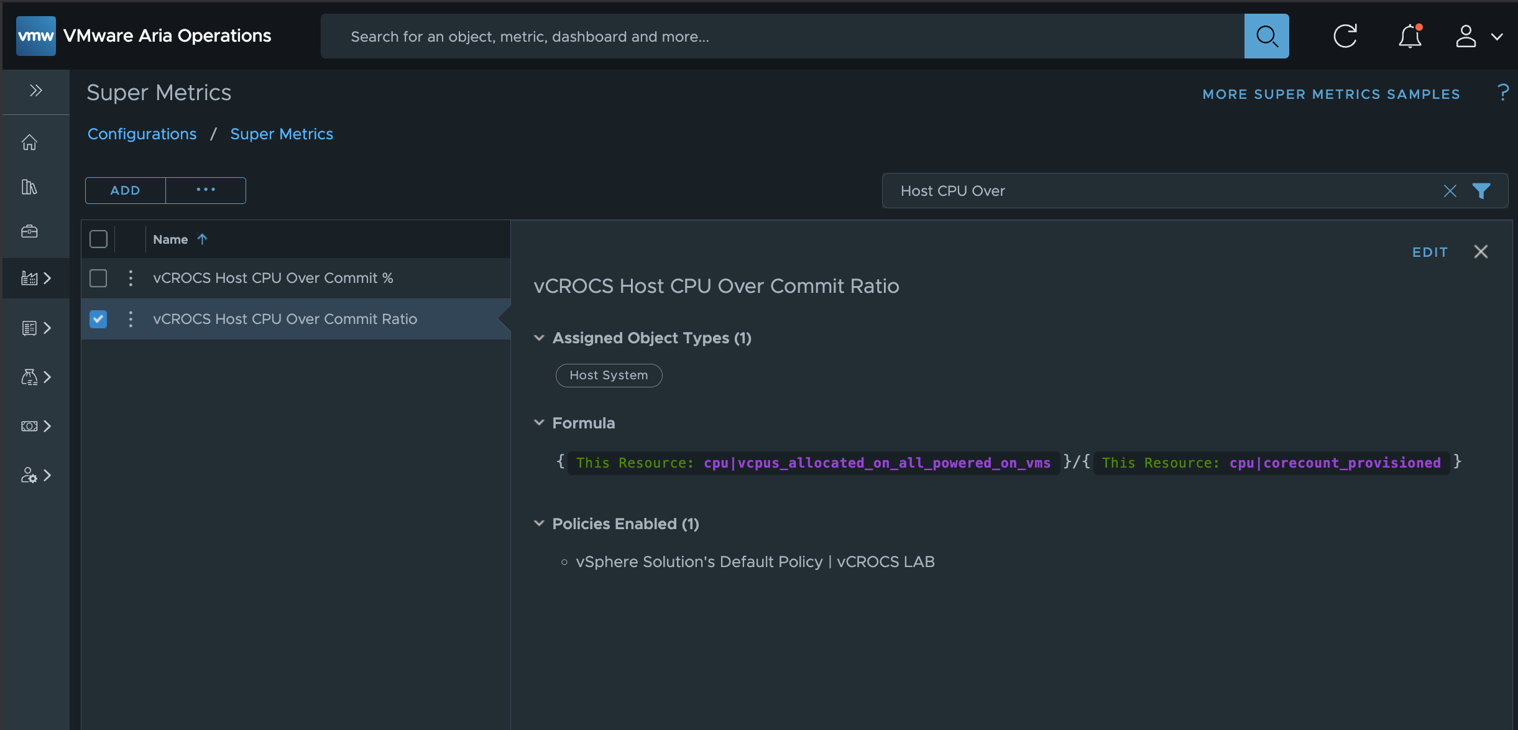The height and width of the screenshot is (730, 1518).
Task: Collapse the Assigned Object Types section
Action: coord(539,338)
